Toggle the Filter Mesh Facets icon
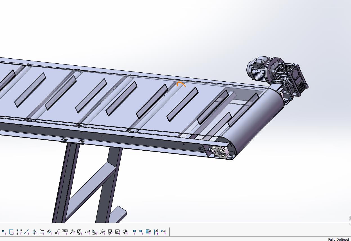The width and height of the screenshot is (351, 241). (x=148, y=232)
